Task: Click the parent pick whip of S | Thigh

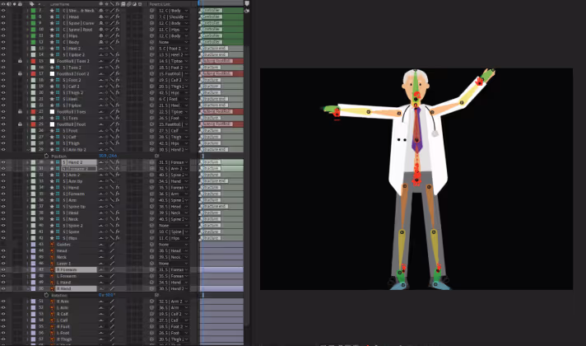Action: (x=151, y=143)
